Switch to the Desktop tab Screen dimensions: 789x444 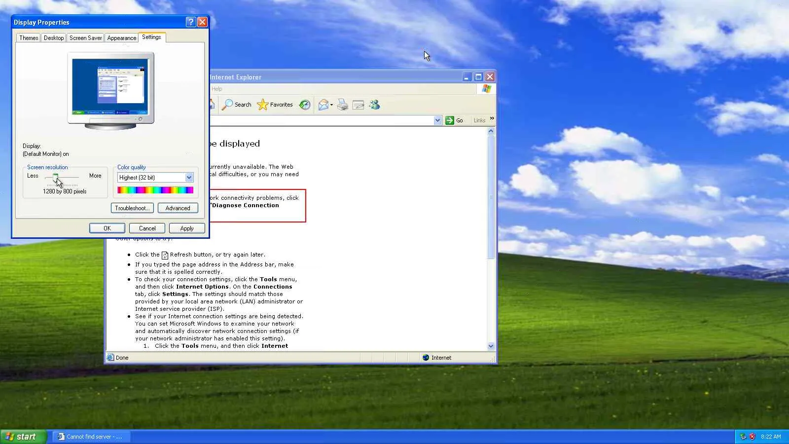54,38
